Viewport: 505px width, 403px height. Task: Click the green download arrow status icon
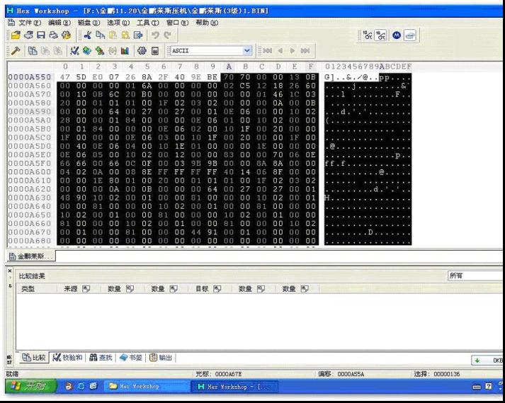(477, 361)
